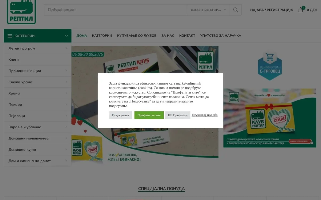Expand the Свежа храна arrow
This screenshot has height=200, width=321.
pyautogui.click(x=66, y=82)
